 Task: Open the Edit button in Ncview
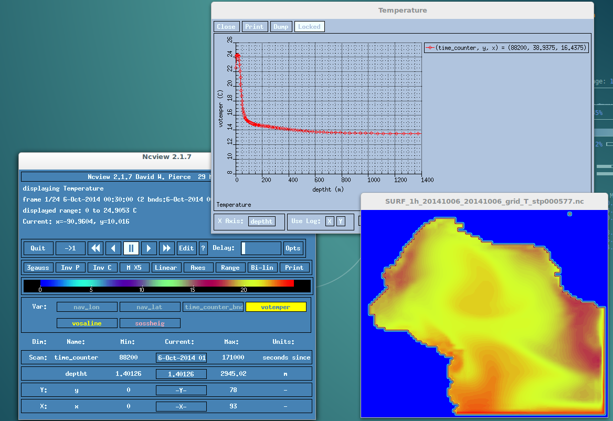point(186,248)
